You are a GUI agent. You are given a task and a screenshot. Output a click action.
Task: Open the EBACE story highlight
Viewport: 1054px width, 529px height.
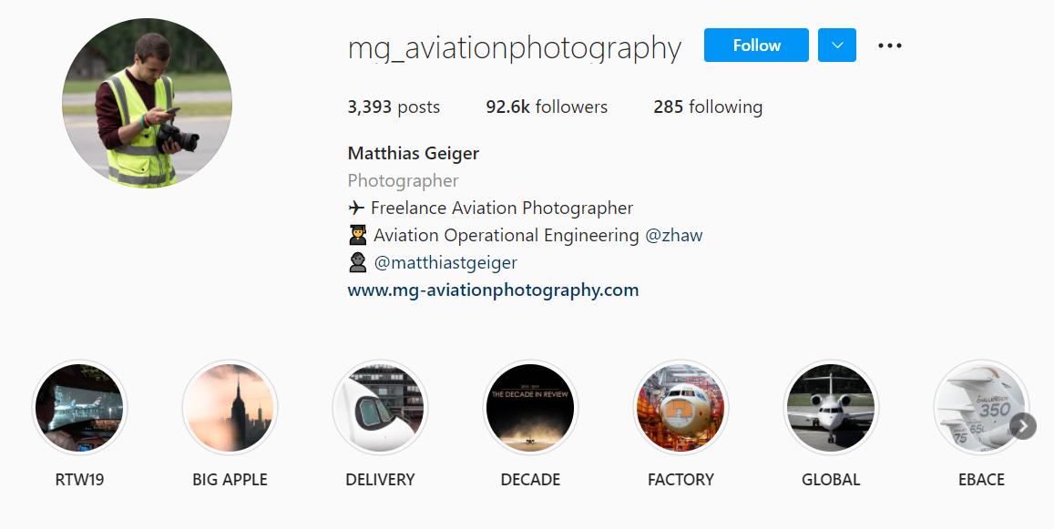coord(981,407)
